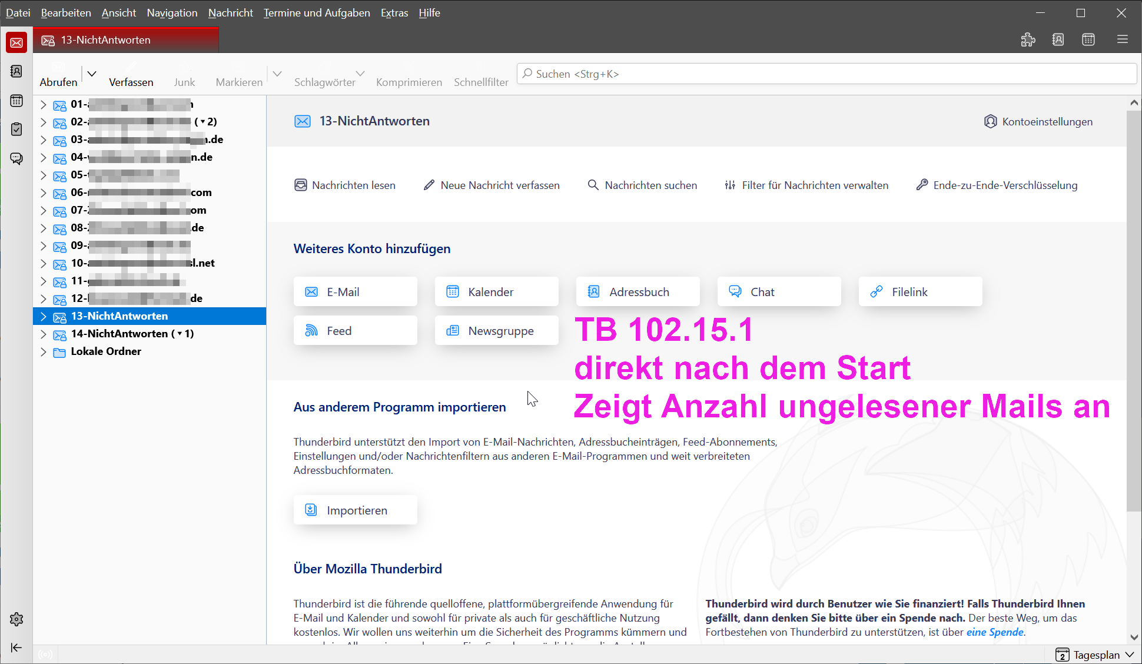Click the calendar icon in the tab bar
The height and width of the screenshot is (664, 1142).
click(x=1088, y=39)
